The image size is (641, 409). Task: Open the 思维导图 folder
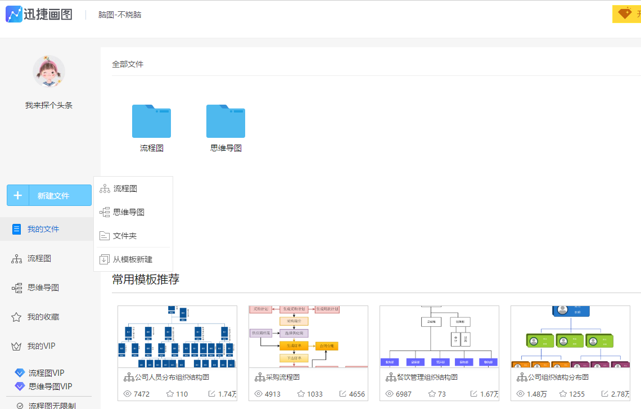[225, 121]
